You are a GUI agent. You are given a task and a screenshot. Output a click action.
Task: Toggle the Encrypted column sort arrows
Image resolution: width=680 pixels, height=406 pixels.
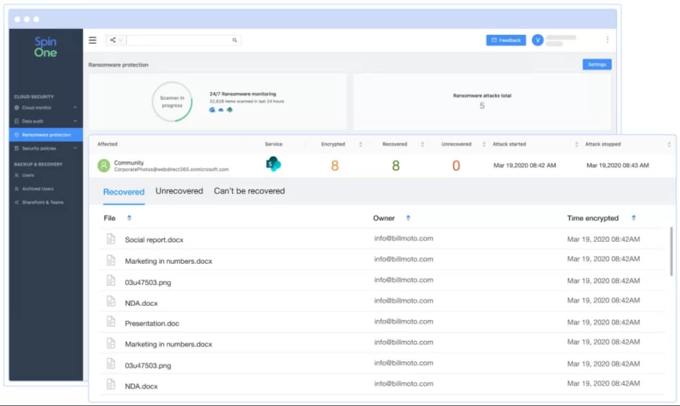[x=360, y=144]
